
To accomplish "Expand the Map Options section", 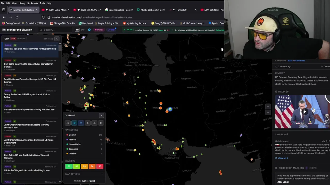I will click(x=84, y=174).
